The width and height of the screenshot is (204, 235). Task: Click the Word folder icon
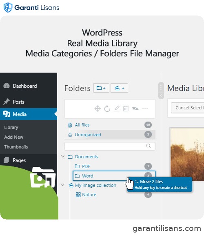[77, 176]
